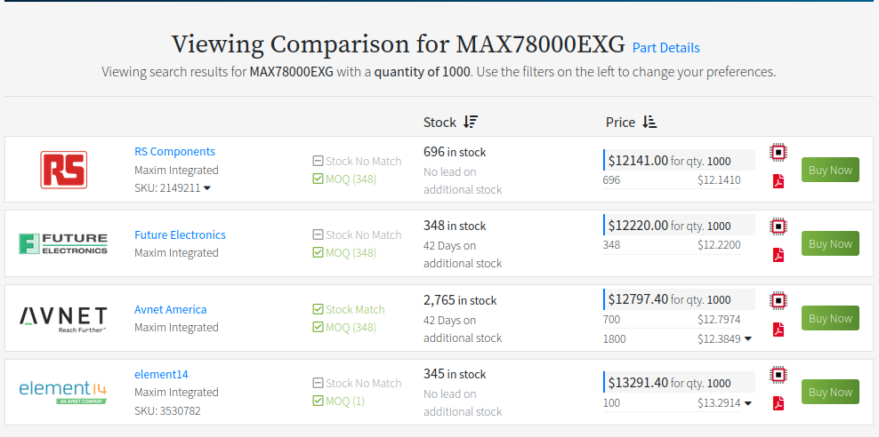
Task: Toggle Stock Match checkbox for Avnet America
Action: [318, 309]
